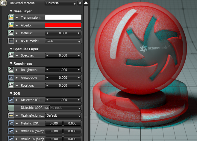
Task: Click the Metallic reflection mode node icon
Action: [11, 115]
